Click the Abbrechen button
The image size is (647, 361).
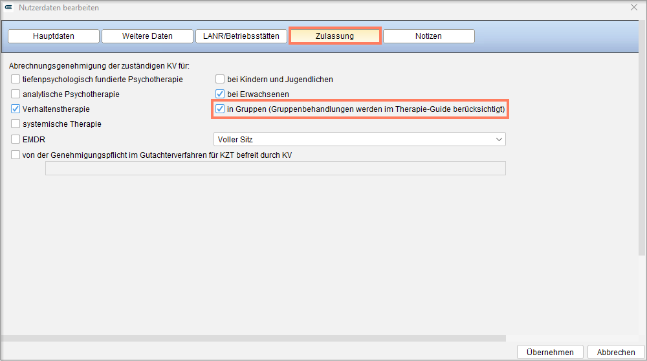[x=616, y=352]
